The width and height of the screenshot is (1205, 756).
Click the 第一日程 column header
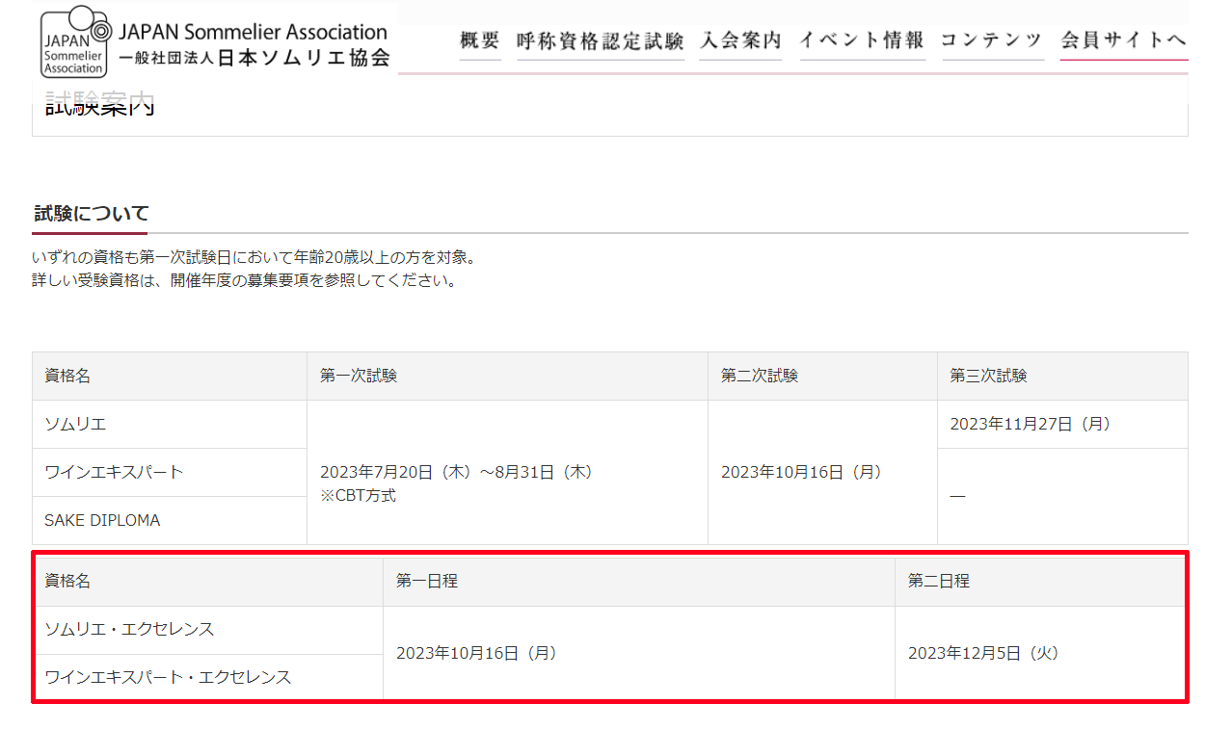coord(639,582)
